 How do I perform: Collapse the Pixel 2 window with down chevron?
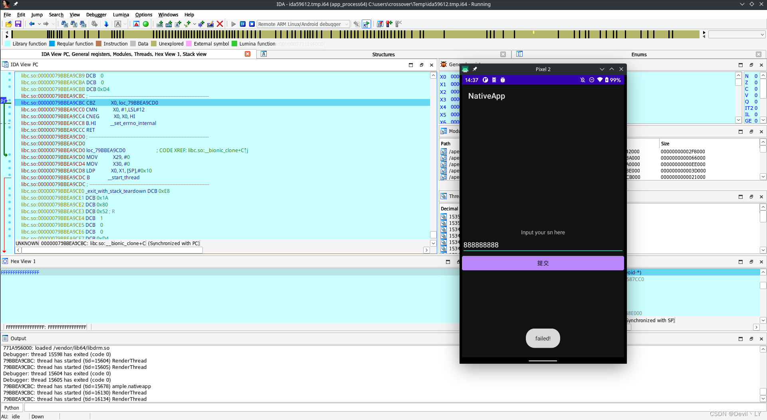602,69
